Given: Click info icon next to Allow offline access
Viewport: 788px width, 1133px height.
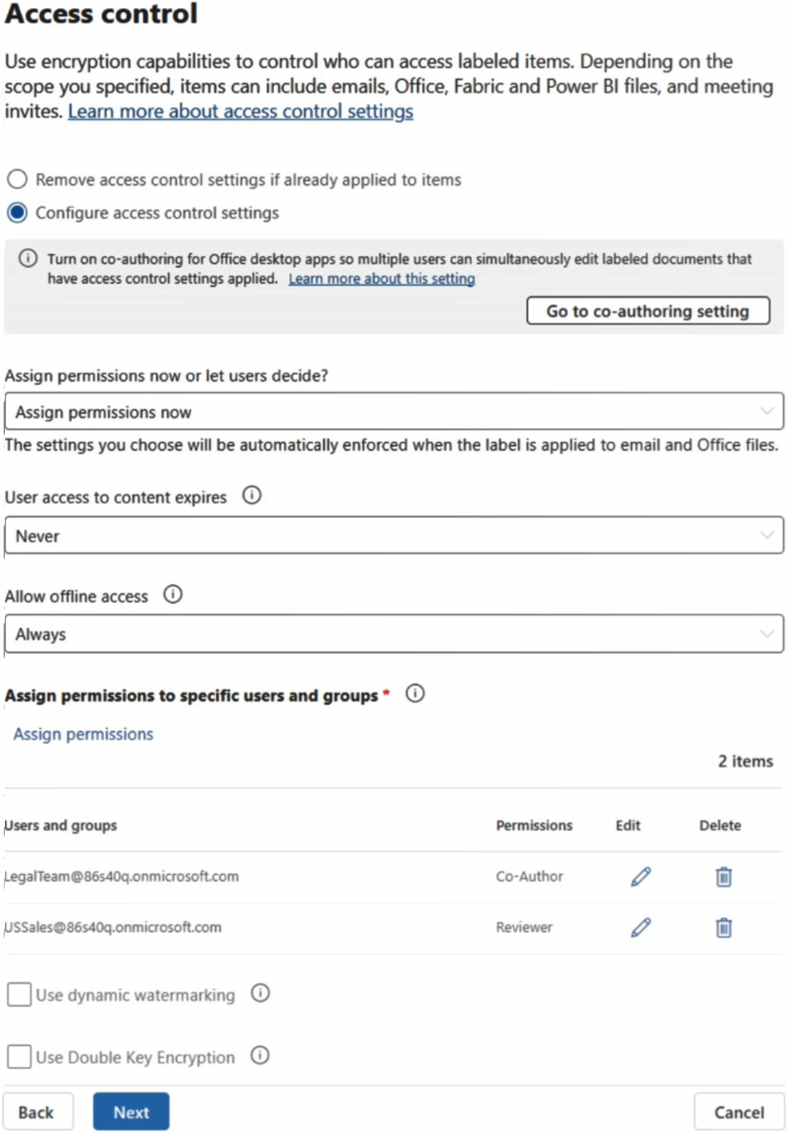Looking at the screenshot, I should pyautogui.click(x=173, y=595).
